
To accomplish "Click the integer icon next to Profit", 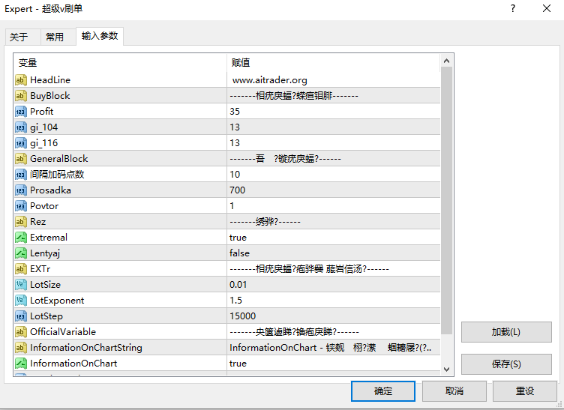I will [x=21, y=112].
